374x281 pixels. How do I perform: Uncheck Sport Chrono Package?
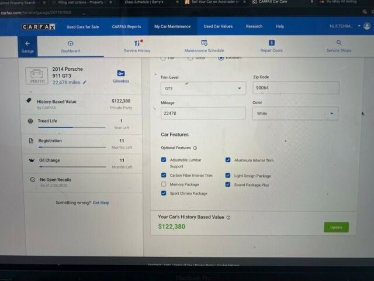click(x=164, y=193)
